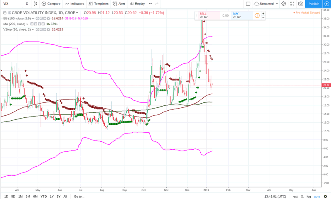Create a price Alert

[x=119, y=4]
